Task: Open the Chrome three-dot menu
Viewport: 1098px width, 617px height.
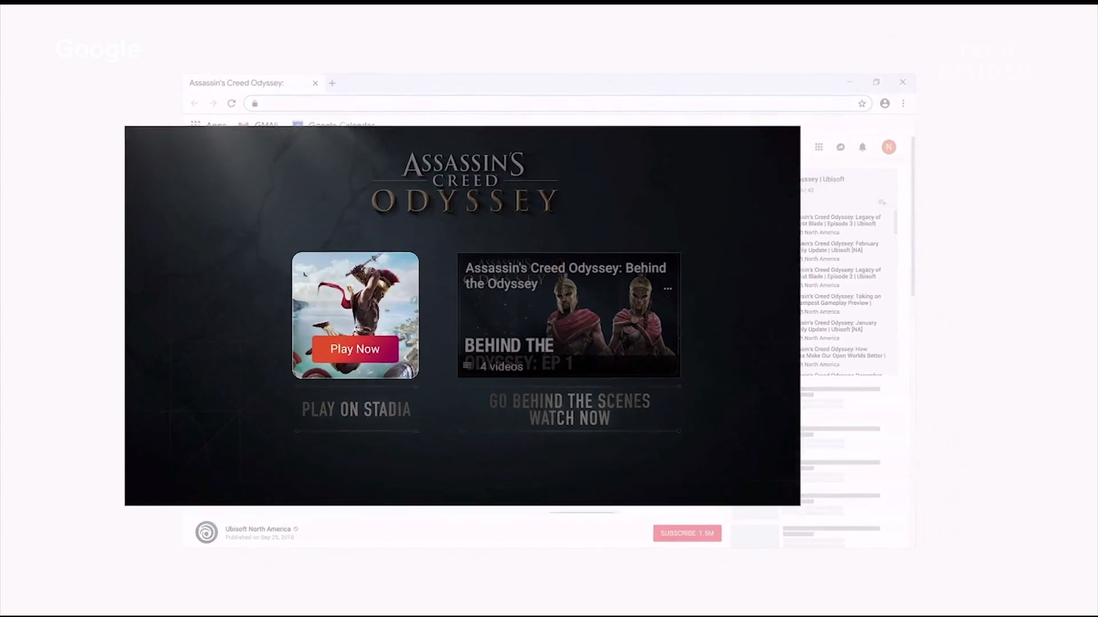Action: 903,104
